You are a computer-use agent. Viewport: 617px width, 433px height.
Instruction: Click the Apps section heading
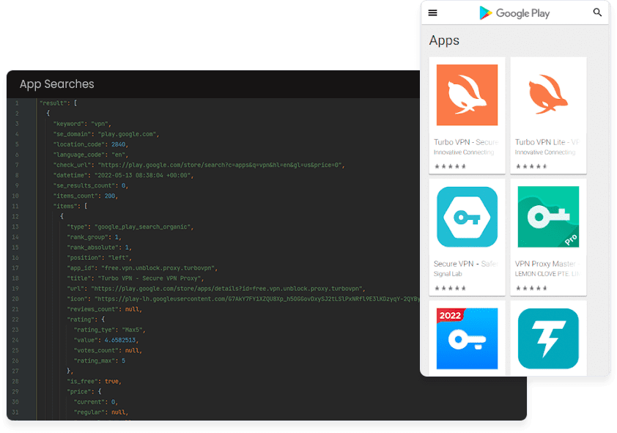[x=444, y=40]
